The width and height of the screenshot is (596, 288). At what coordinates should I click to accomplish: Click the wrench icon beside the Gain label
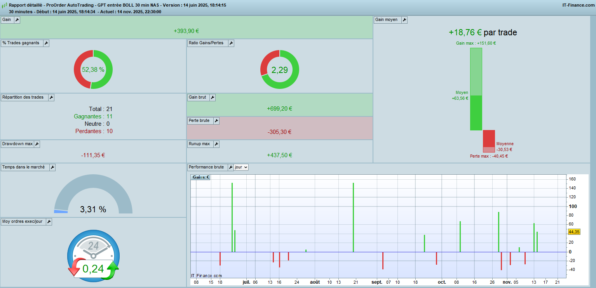pyautogui.click(x=17, y=20)
